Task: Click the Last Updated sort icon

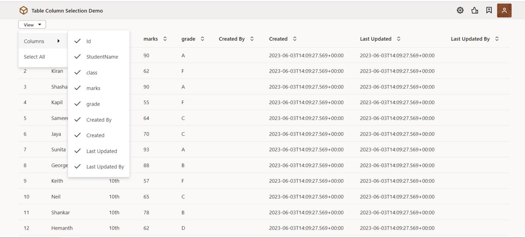Action: click(399, 39)
